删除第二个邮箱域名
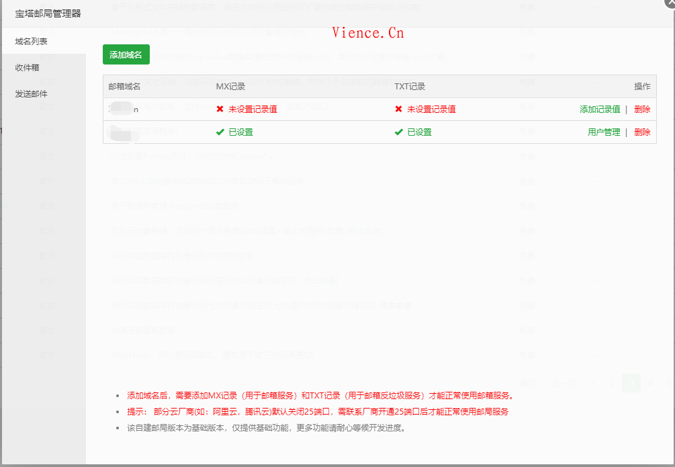 (642, 132)
